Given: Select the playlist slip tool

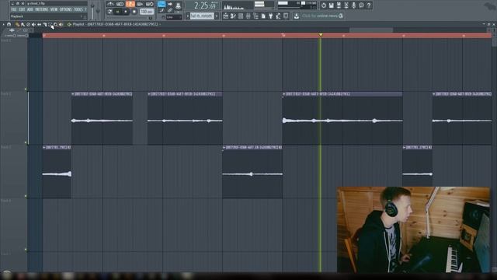Looking at the screenshot, I should point(39,24).
